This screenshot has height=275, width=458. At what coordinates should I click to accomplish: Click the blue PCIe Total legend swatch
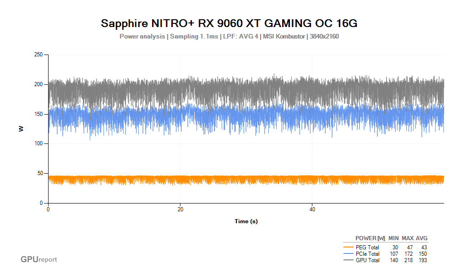click(349, 254)
